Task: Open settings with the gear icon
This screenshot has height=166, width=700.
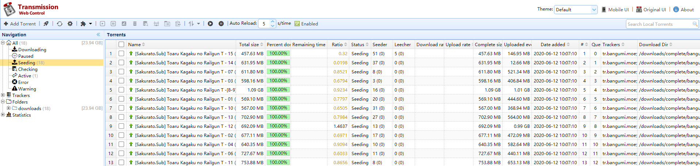Action: point(70,24)
